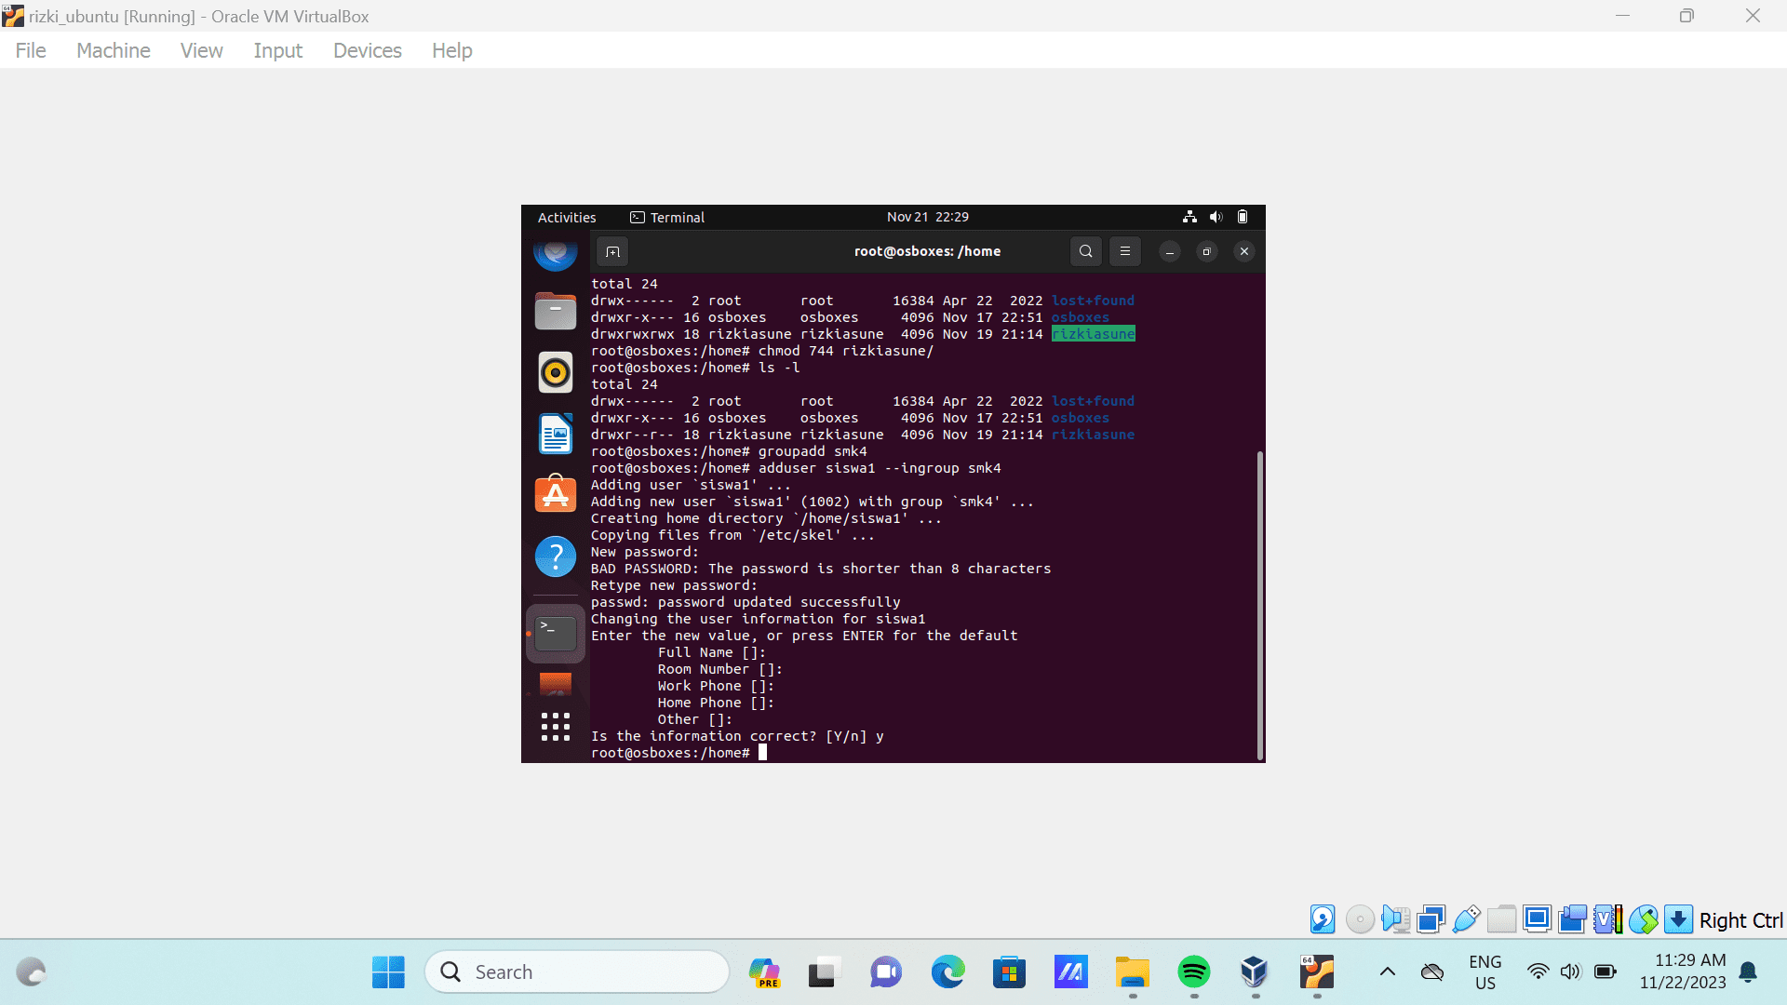
Task: Open Task View on the taskbar
Action: click(824, 972)
